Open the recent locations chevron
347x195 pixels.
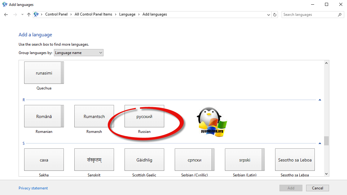coord(22,15)
